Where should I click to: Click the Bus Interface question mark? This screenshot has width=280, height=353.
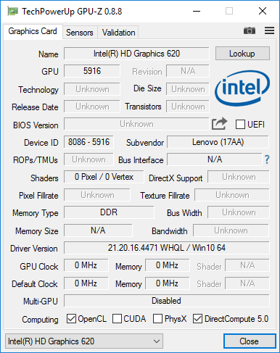(x=267, y=159)
